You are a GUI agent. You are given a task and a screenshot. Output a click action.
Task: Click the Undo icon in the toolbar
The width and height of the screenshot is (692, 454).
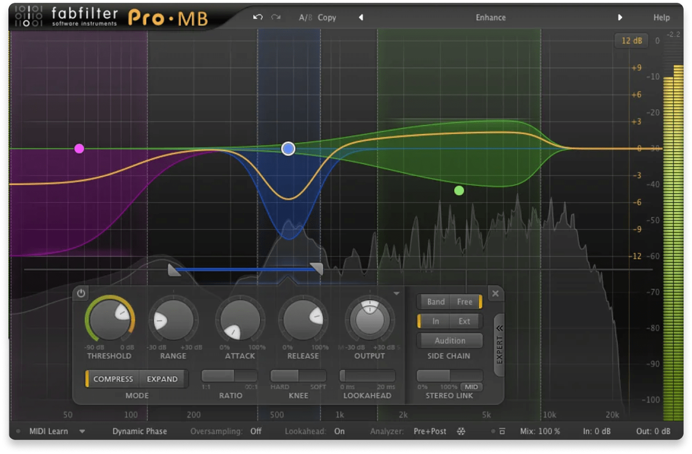click(257, 17)
